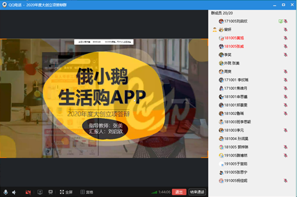Screen dimensions: 297x197
Task: Click the QQ电话 logo in the title bar
Action: pos(4,5)
